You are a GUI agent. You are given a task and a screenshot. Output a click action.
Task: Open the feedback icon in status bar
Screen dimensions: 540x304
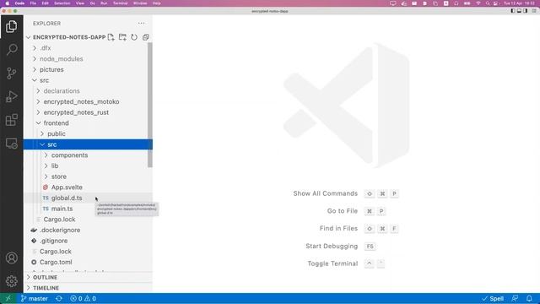click(515, 298)
